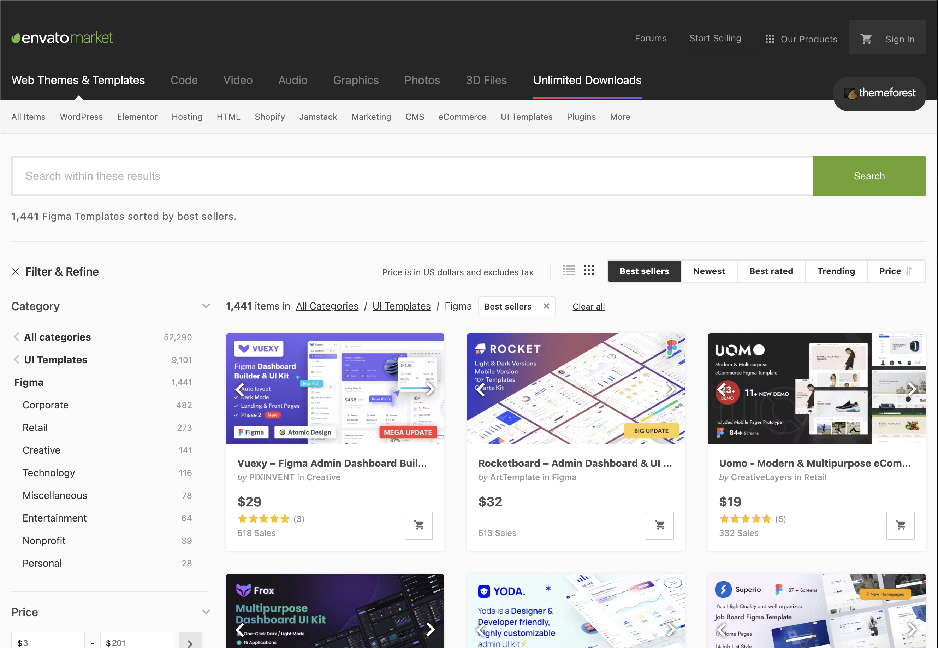This screenshot has width=938, height=648.
Task: Show next image on Uomo thumbnail
Action: click(x=913, y=389)
